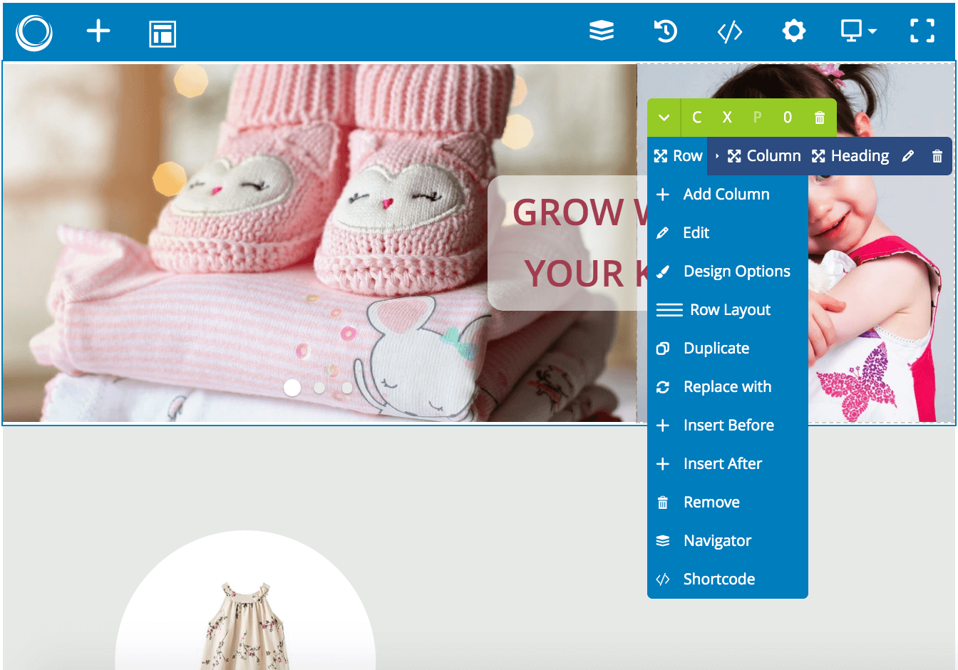This screenshot has width=958, height=670.
Task: Choose the Row Layout option
Action: click(730, 309)
